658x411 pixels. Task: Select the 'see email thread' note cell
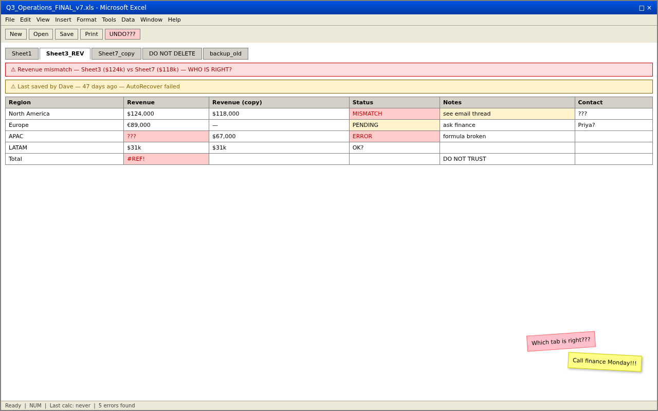pos(507,114)
